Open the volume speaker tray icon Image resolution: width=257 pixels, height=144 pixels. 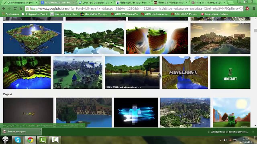click(225, 140)
